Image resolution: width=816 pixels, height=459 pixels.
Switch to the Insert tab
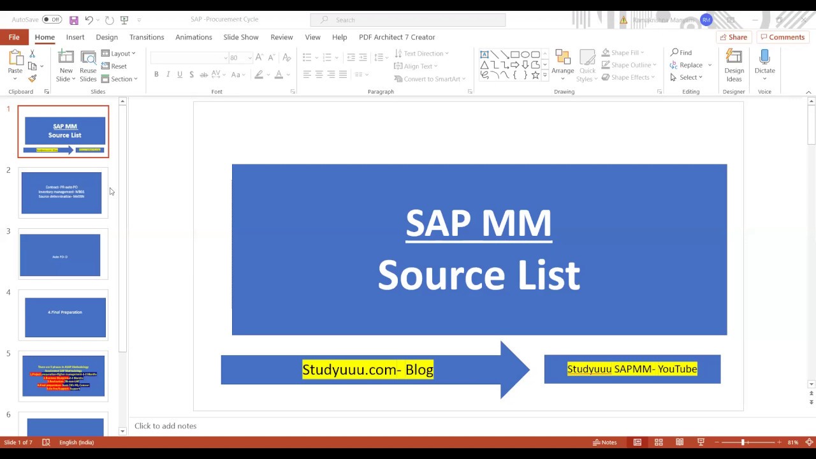click(x=75, y=37)
